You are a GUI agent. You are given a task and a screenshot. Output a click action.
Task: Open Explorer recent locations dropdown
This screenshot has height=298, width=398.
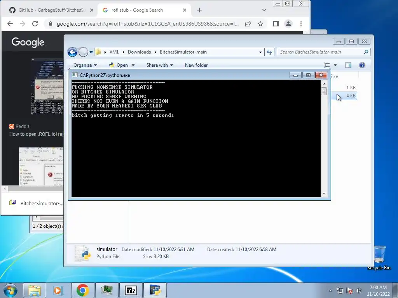click(x=91, y=52)
